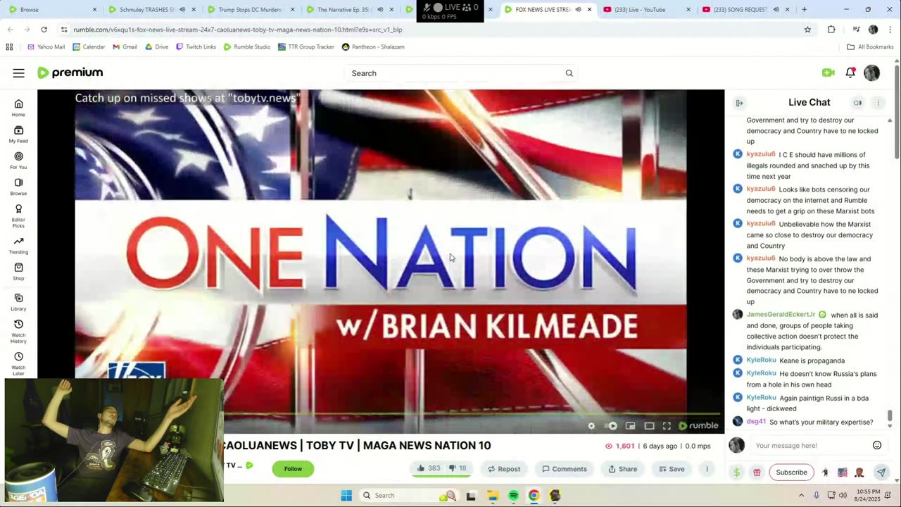
Task: Click Live Chat scrollbar thumb
Action: tap(889, 417)
